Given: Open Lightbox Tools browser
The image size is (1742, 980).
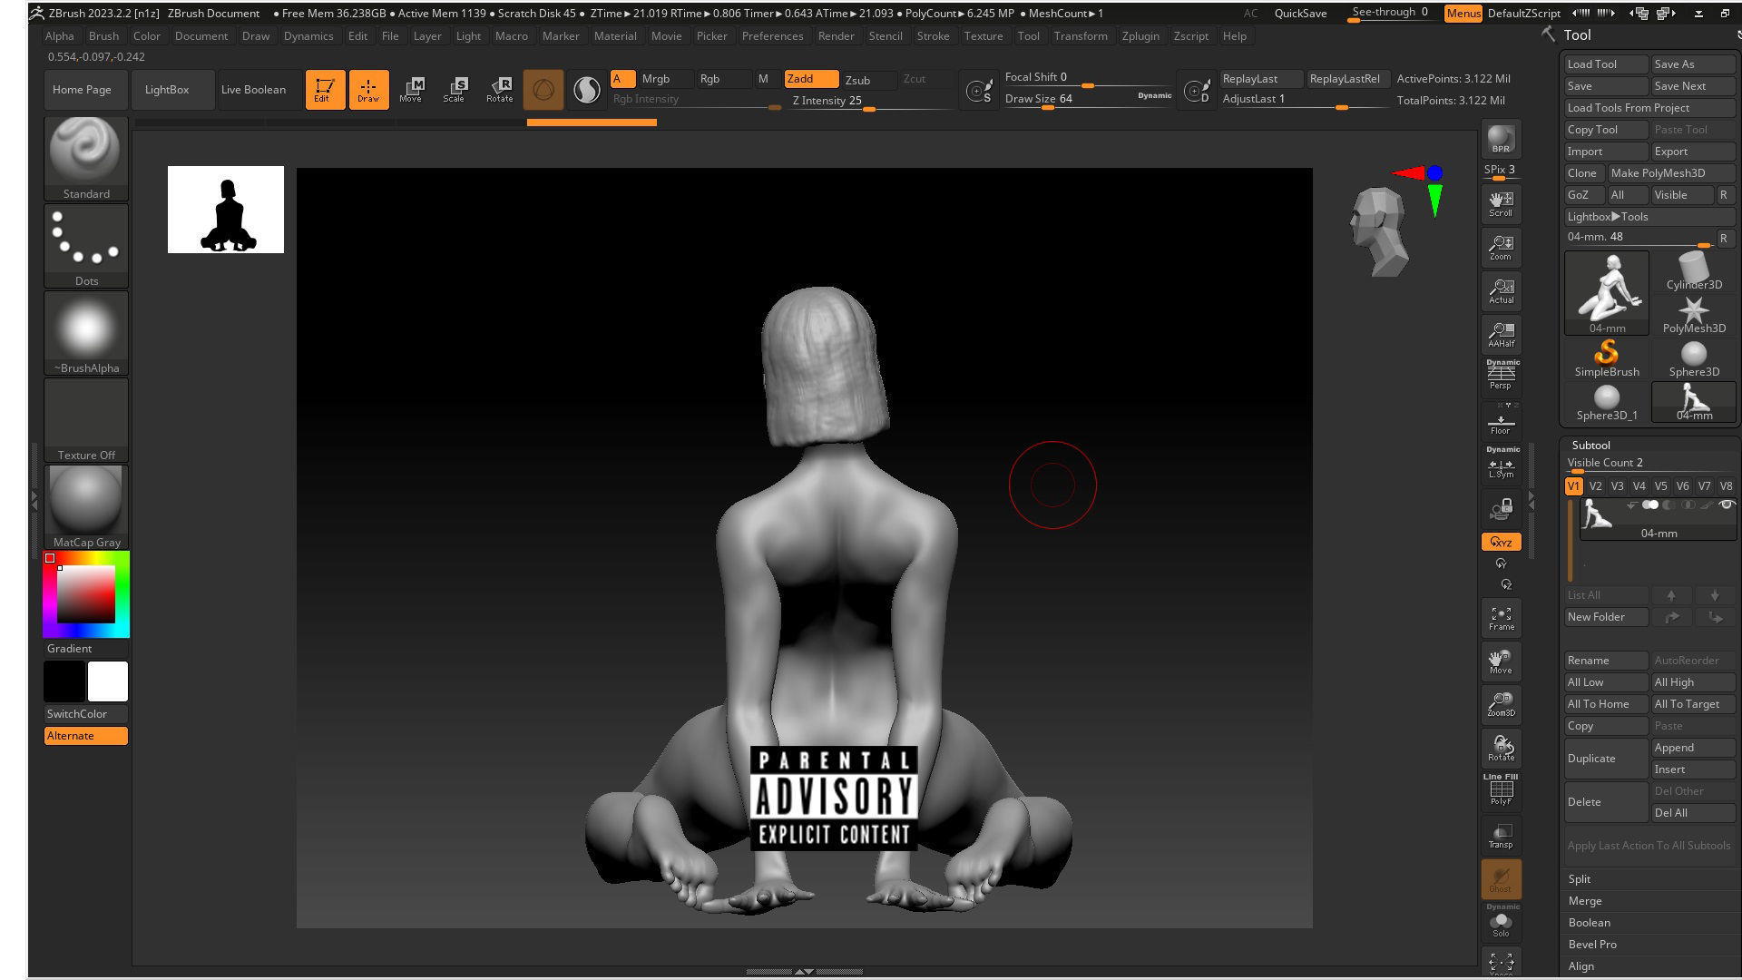Looking at the screenshot, I should tap(1648, 216).
